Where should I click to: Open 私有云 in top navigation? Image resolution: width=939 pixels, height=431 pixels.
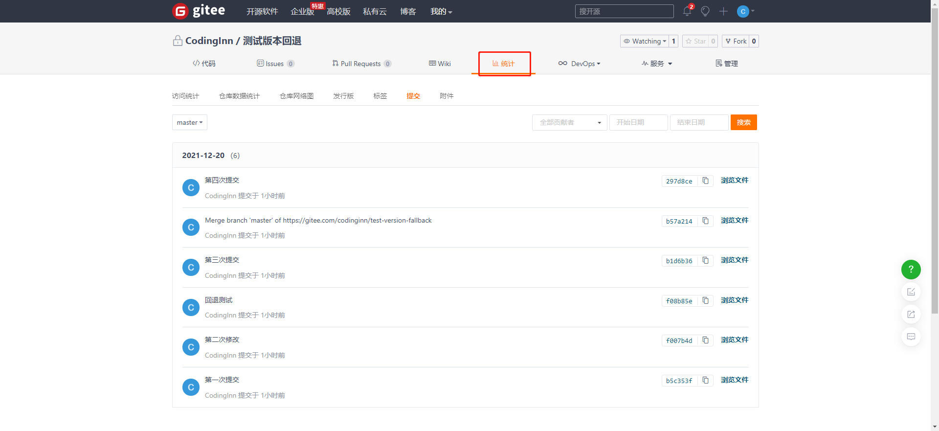pos(375,11)
